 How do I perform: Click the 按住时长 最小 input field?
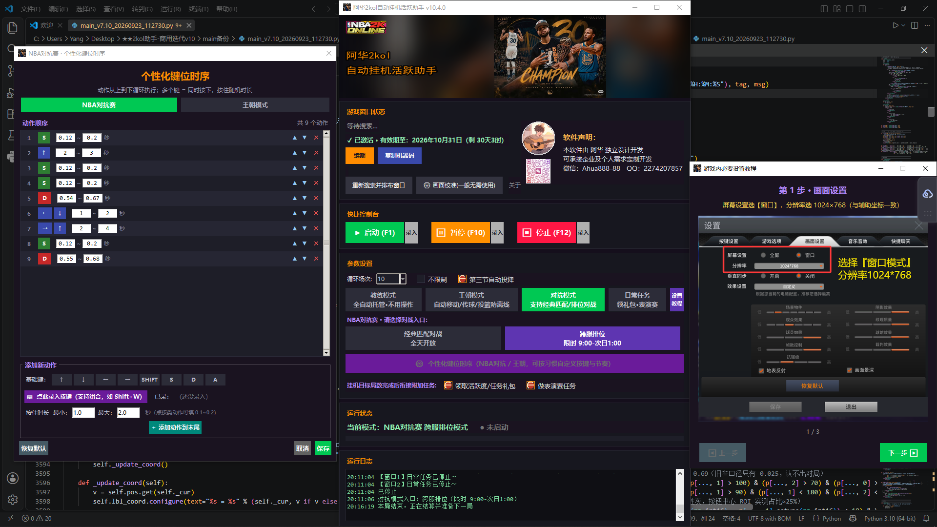(83, 413)
